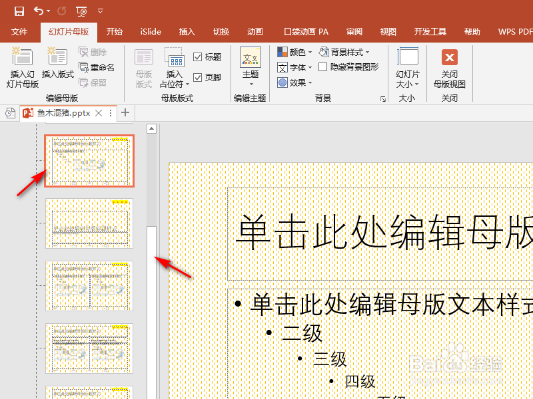Image resolution: width=533 pixels, height=399 pixels.
Task: Toggle the 标题 checkbox
Action: coord(197,57)
